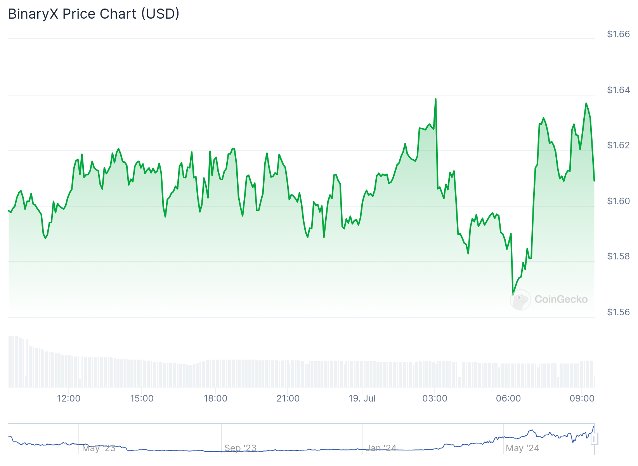Image resolution: width=638 pixels, height=466 pixels.
Task: Click the price peak near 03:00
Action: tap(435, 99)
